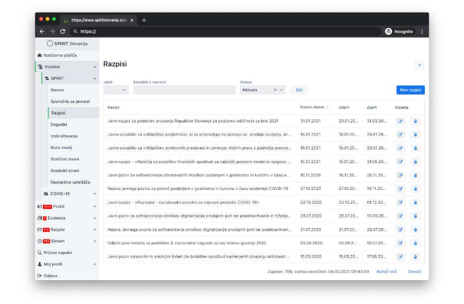Click the Nov razpis button
464x304 pixels.
[x=410, y=90]
